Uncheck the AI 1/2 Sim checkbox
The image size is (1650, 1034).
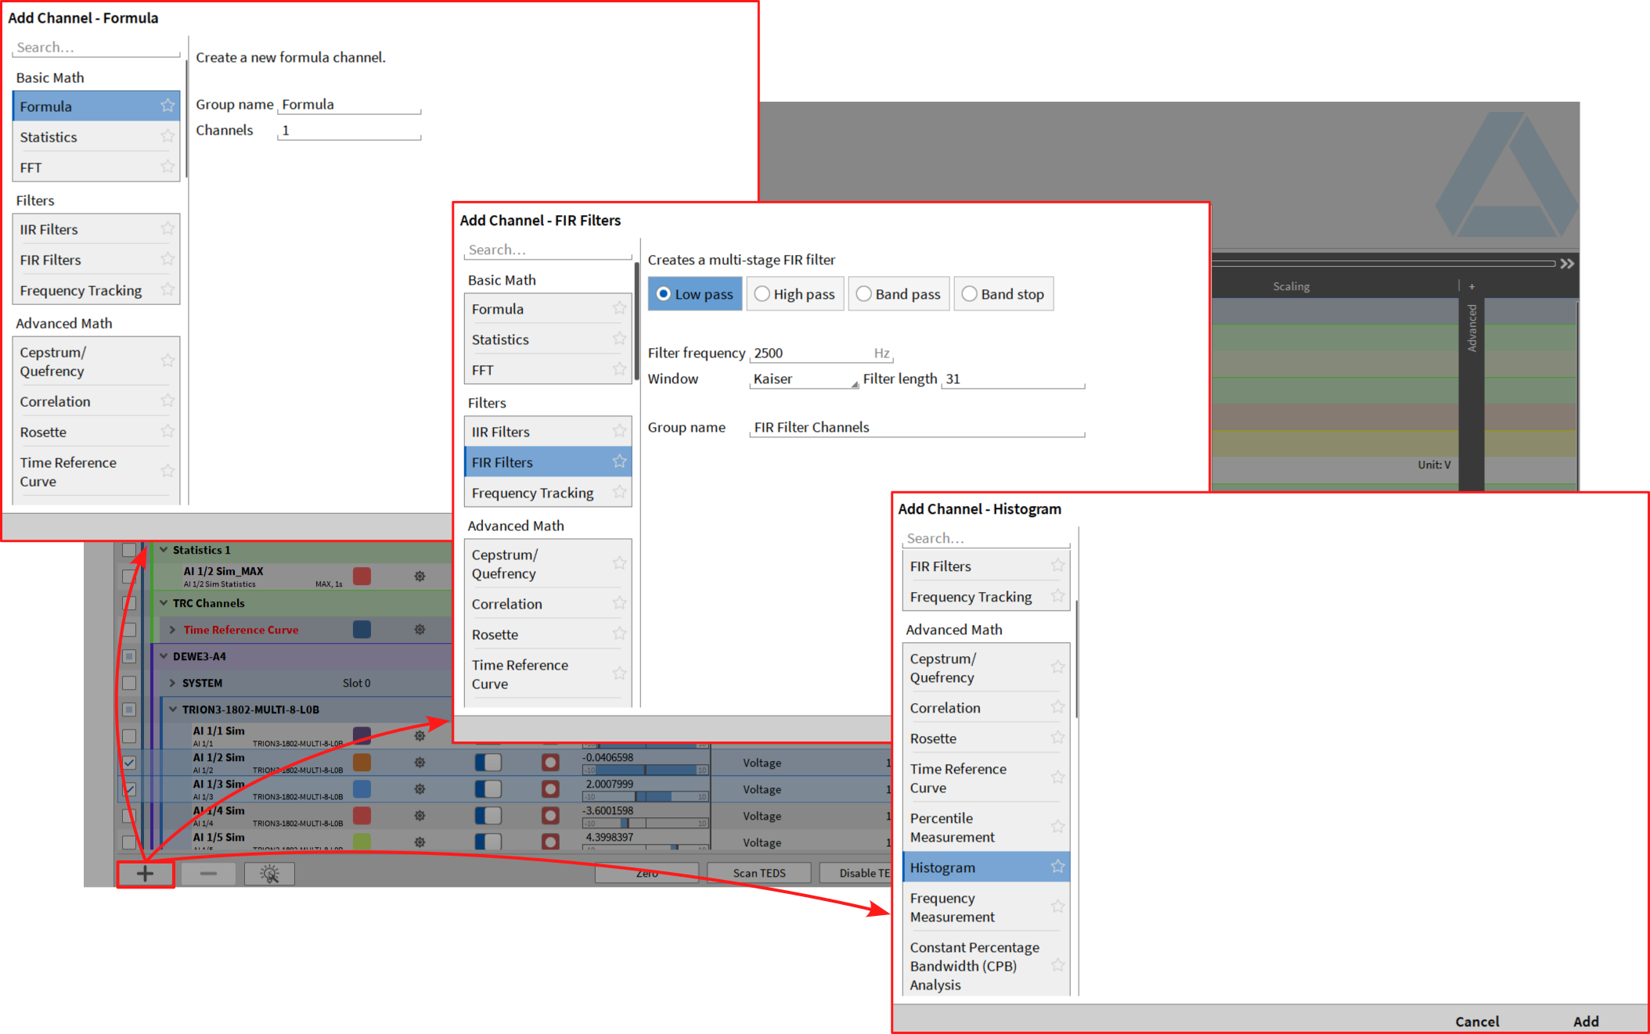(129, 763)
